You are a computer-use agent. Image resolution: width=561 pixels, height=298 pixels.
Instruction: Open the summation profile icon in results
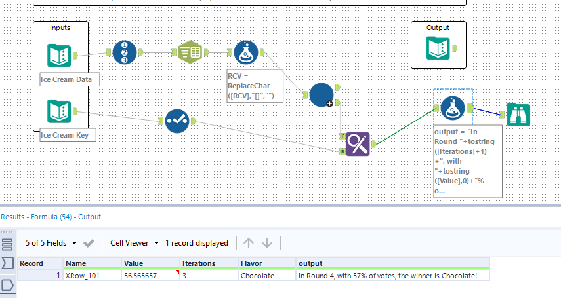point(7,263)
